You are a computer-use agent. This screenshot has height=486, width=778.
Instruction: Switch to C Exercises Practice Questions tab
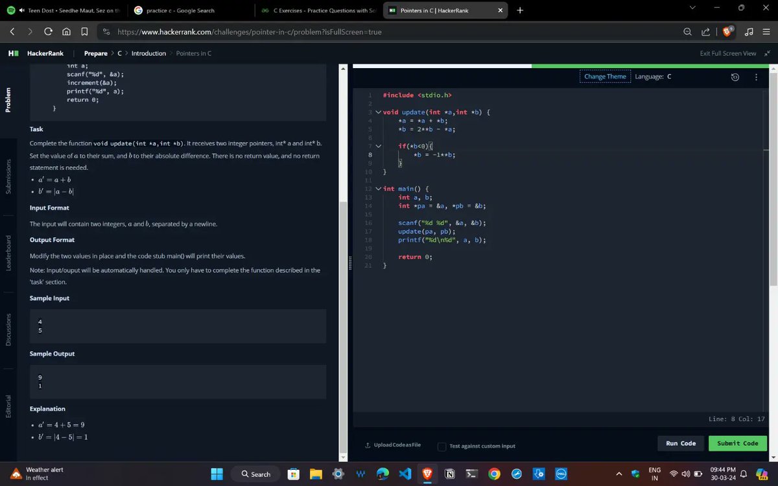[318, 10]
